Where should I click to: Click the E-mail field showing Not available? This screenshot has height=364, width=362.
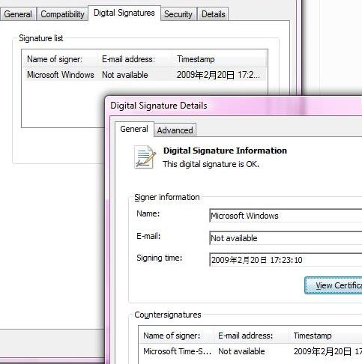click(286, 238)
